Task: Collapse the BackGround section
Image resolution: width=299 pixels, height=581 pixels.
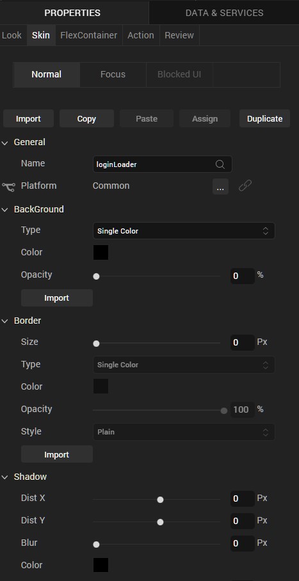Action: 5,210
